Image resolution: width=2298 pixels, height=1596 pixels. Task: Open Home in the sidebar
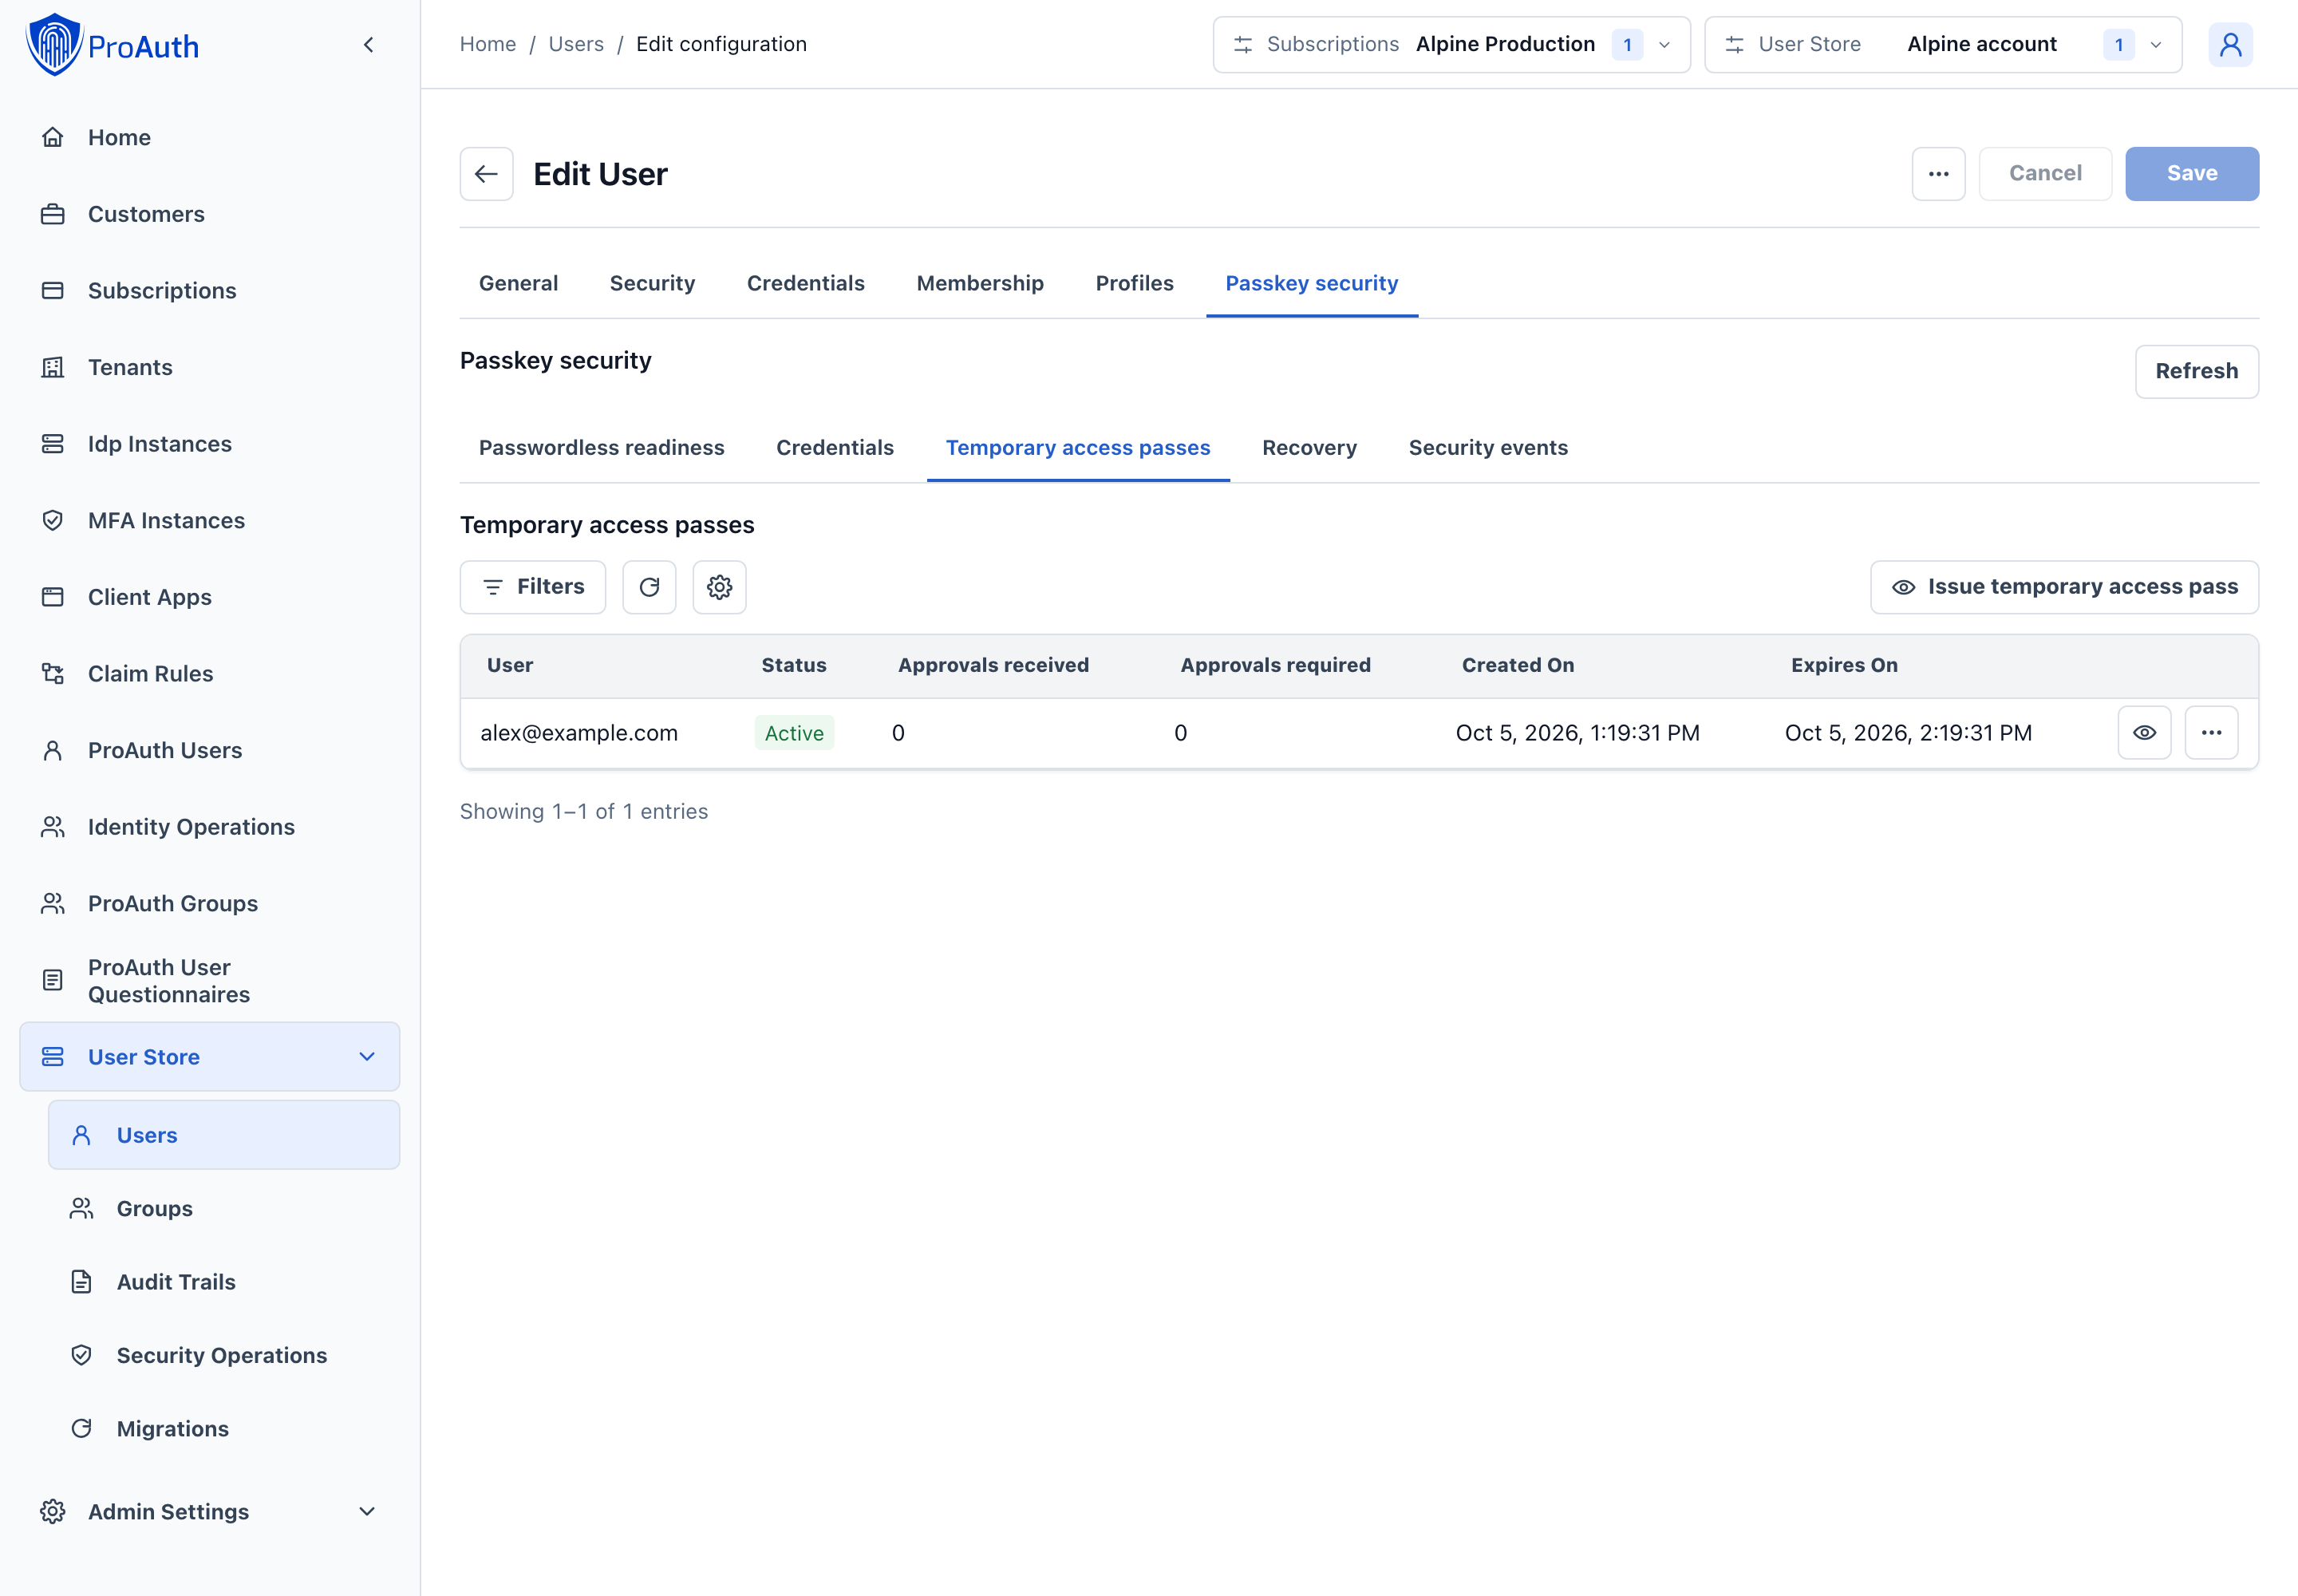tap(210, 138)
